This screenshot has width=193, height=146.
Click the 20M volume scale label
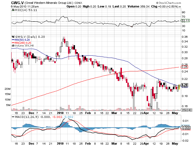click(8, 89)
